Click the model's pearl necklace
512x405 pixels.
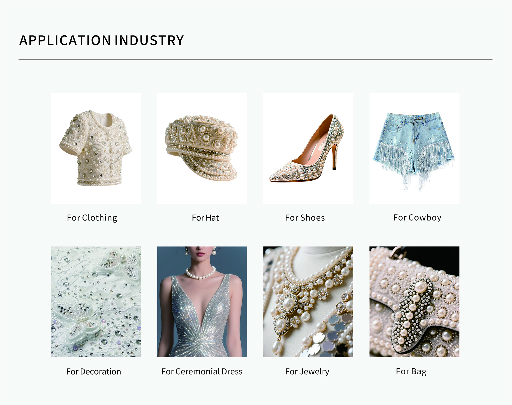pyautogui.click(x=201, y=274)
